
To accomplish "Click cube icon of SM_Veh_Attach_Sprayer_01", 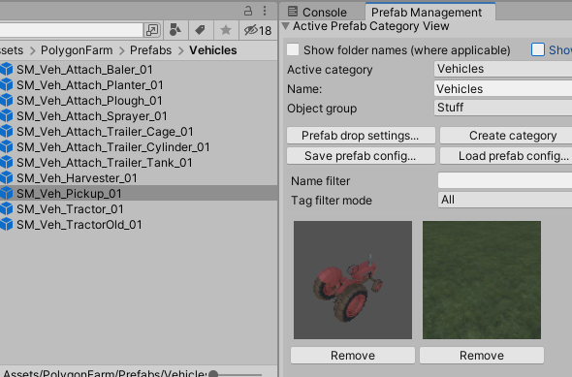I will click(6, 116).
